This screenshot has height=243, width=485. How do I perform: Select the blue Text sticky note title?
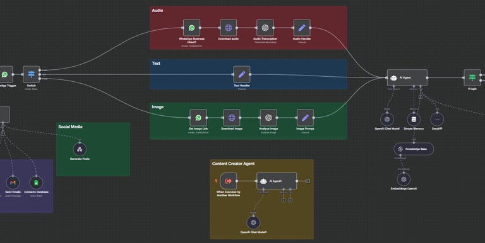(x=156, y=63)
